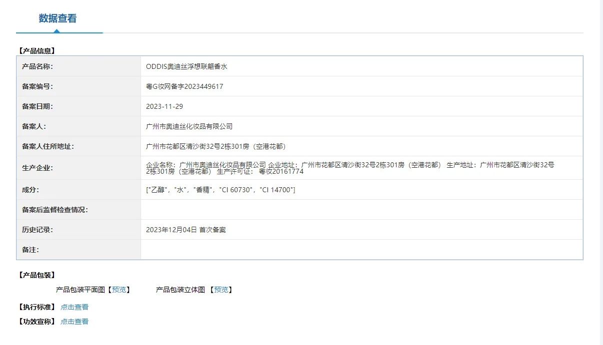Click the 备案人: row label

(x=34, y=126)
